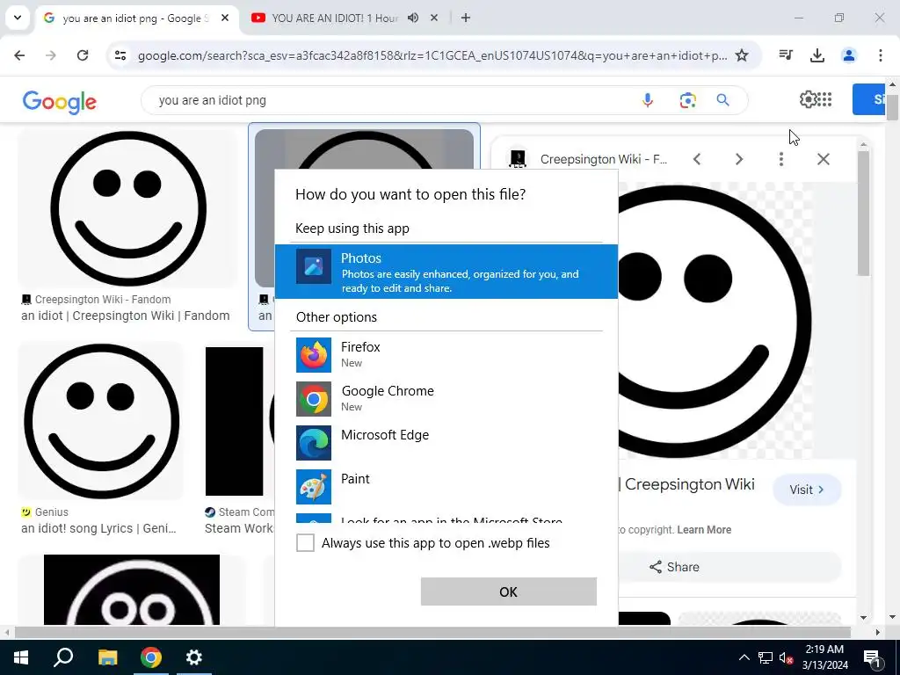Click the preview panel scrollbar thumb

pyautogui.click(x=863, y=214)
